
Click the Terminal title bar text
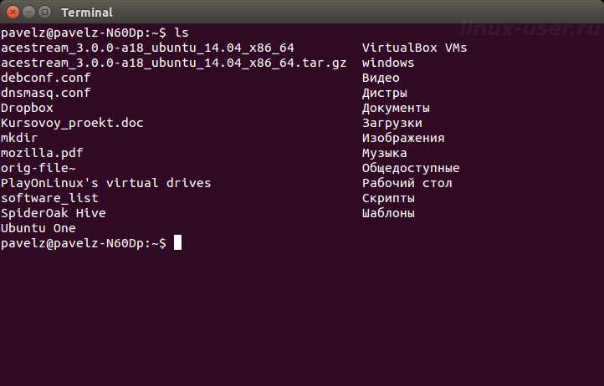coord(87,13)
